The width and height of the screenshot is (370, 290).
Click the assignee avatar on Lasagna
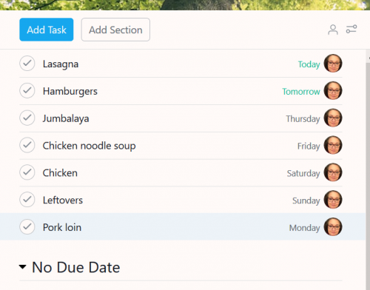[x=333, y=64]
